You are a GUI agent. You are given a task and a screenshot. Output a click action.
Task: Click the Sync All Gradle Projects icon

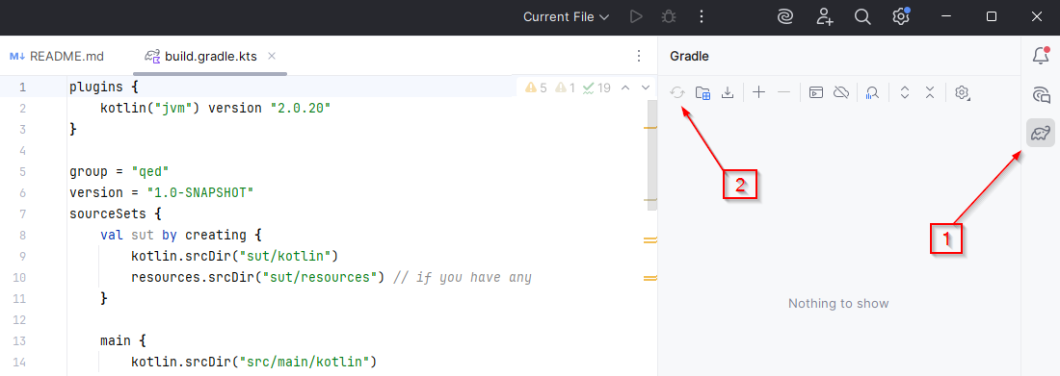pos(677,92)
